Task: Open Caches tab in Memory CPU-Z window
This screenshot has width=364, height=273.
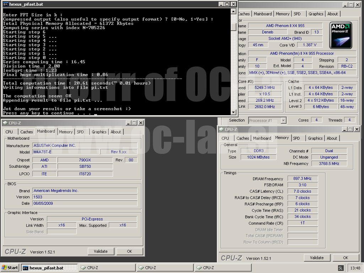Action: (x=242, y=138)
